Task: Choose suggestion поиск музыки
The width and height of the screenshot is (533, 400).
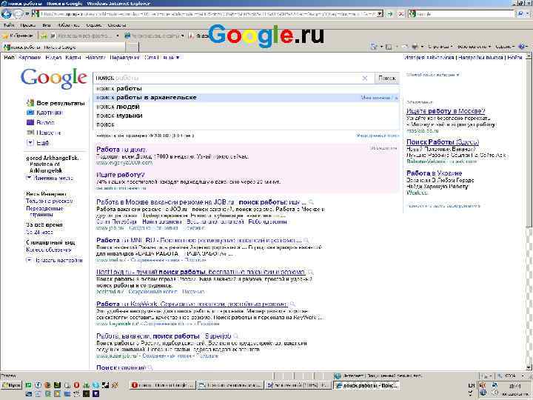Action: pos(246,116)
